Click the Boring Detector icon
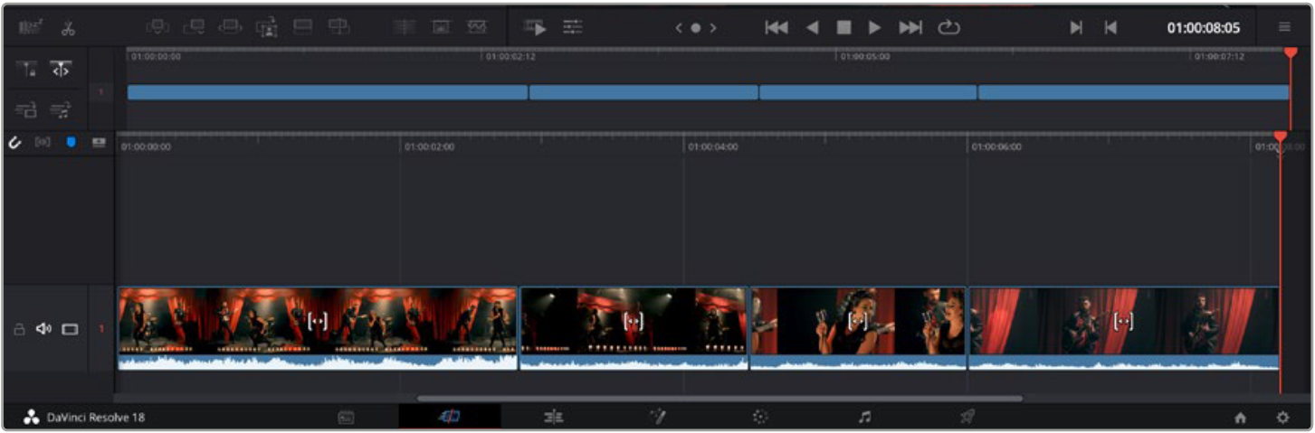 [x=29, y=28]
